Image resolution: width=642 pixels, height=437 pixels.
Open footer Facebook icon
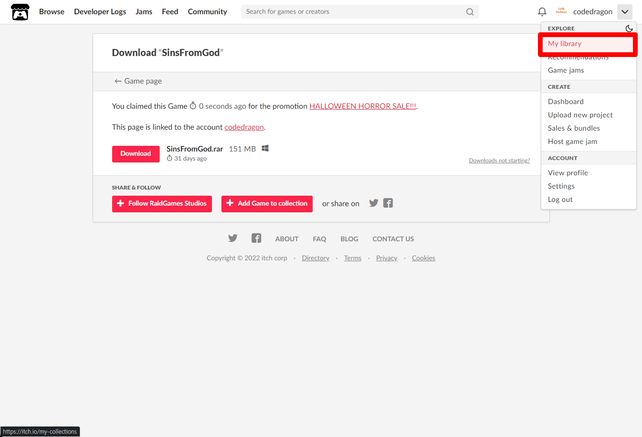point(257,238)
